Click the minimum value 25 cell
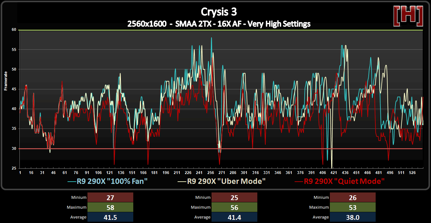The width and height of the screenshot is (431, 223). click(234, 198)
